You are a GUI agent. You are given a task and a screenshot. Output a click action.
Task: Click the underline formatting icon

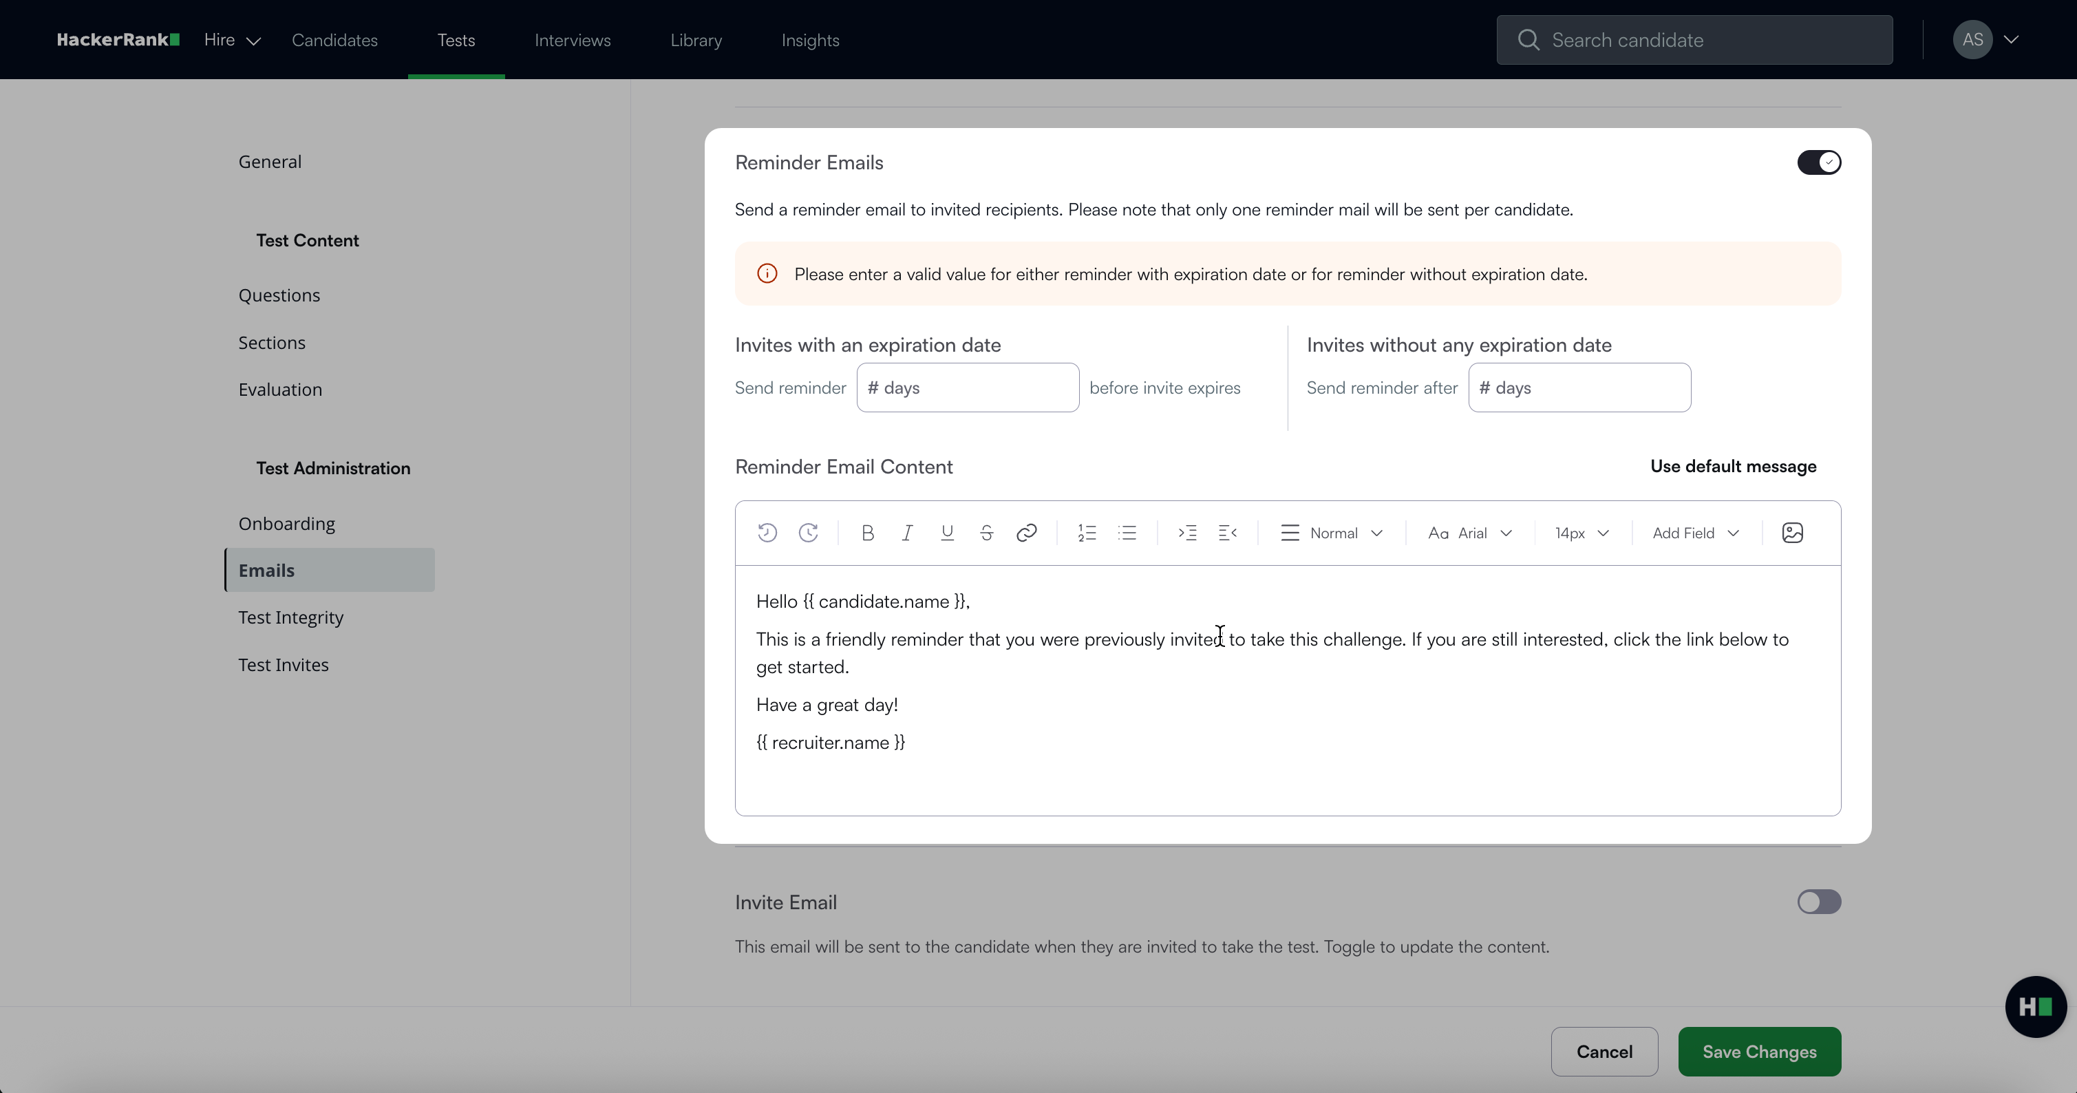(946, 533)
